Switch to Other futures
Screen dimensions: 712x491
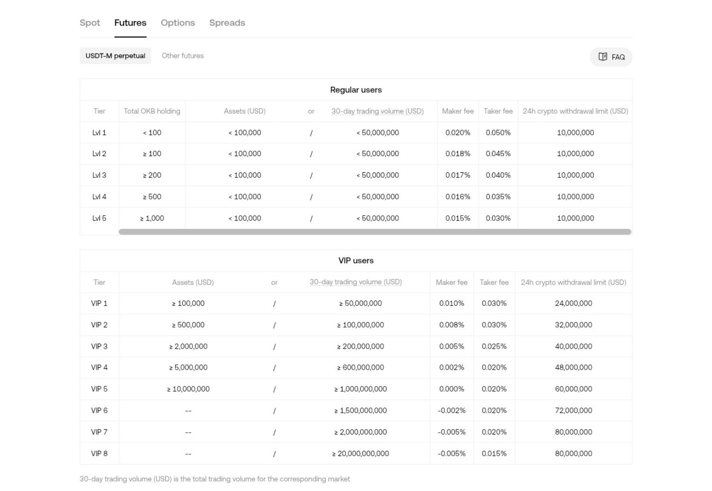(183, 56)
